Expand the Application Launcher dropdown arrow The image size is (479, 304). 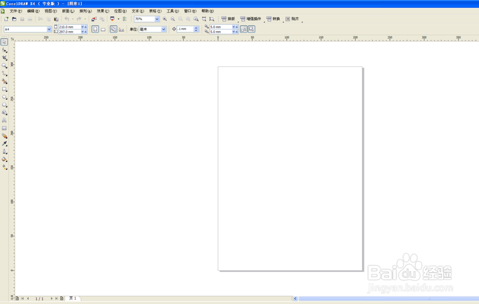118,19
